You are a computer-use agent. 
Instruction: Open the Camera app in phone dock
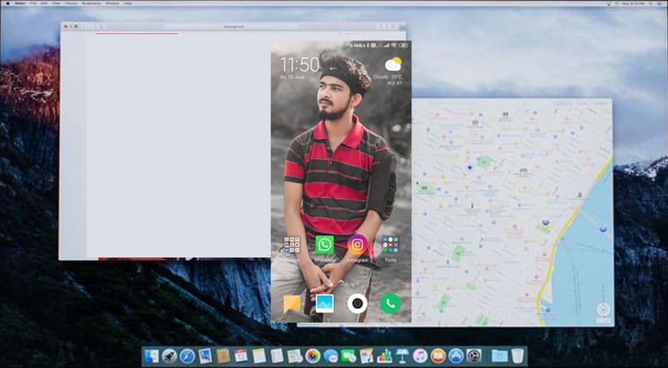(357, 303)
